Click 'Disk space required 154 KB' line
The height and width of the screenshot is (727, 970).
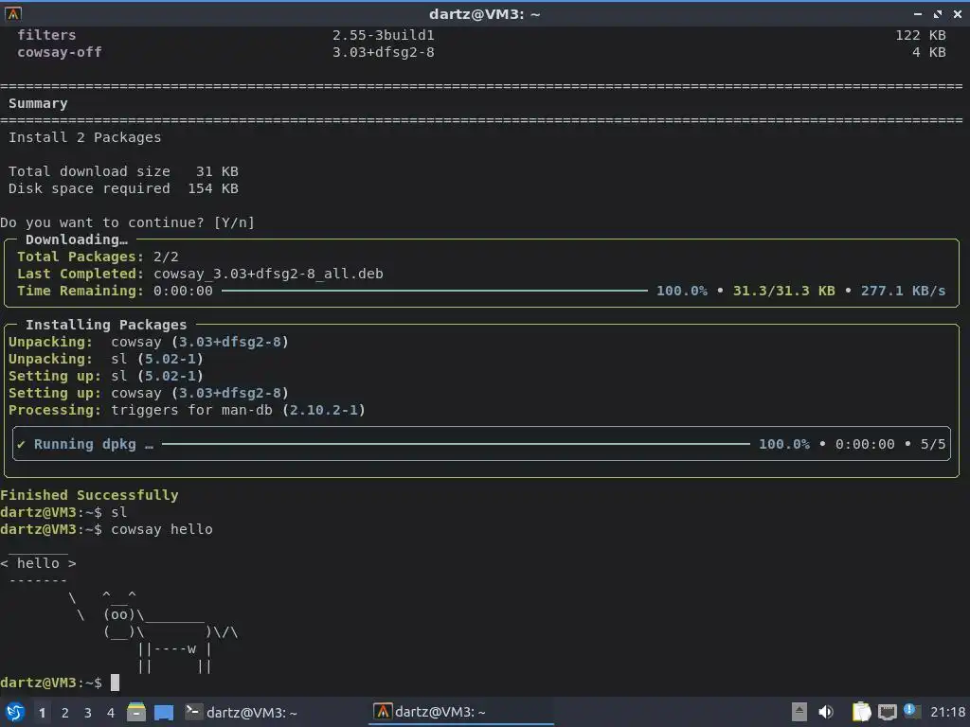tap(123, 188)
